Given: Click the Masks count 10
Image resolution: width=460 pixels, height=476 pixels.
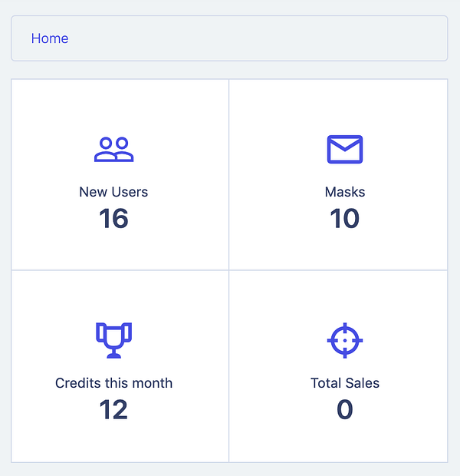Looking at the screenshot, I should [345, 219].
